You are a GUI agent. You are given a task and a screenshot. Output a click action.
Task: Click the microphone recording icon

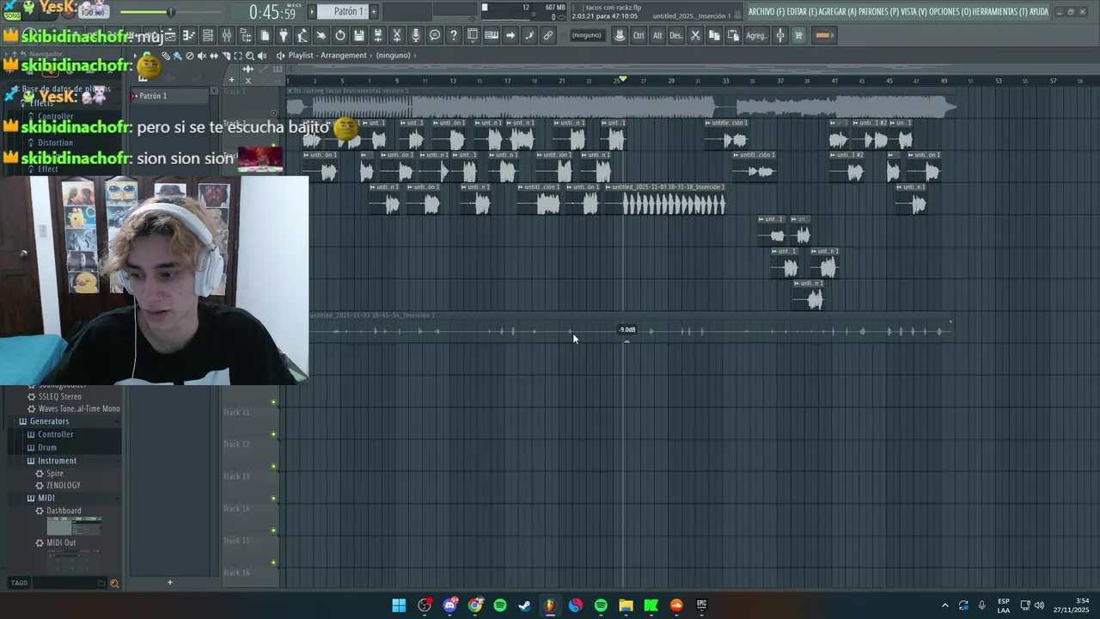(x=415, y=35)
